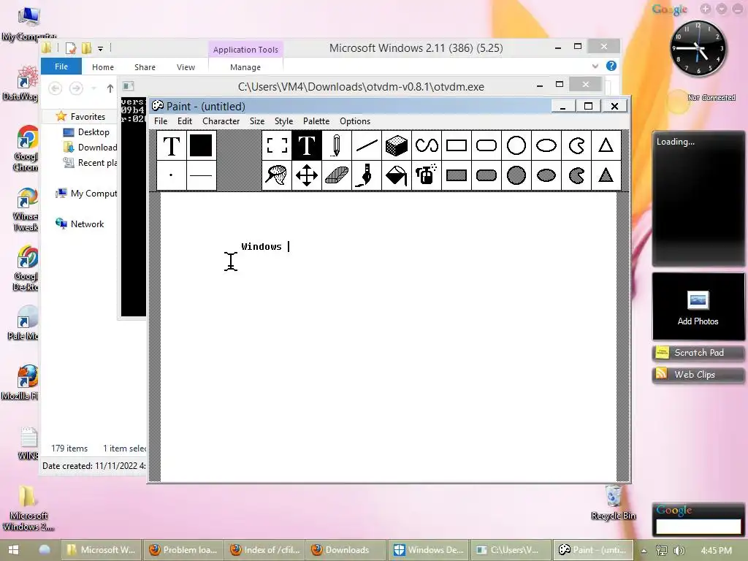Select the filled Circle tool

pyautogui.click(x=516, y=175)
